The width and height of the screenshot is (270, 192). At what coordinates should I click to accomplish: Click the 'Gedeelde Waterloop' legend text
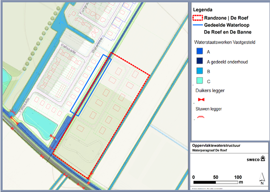(x=227, y=25)
